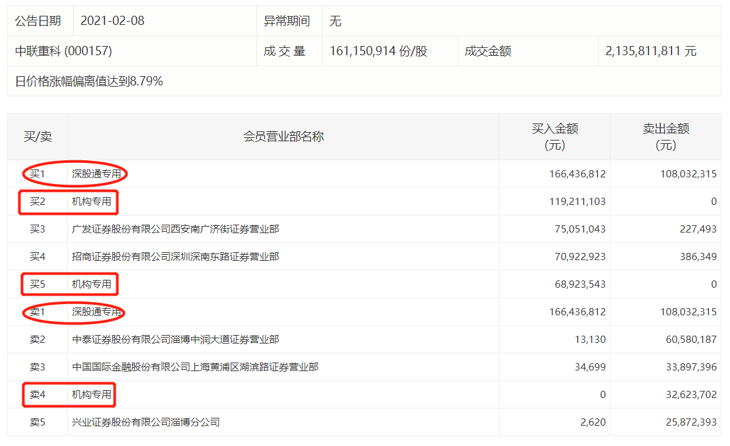Select 机构专用 in the 卖4 row

[x=91, y=395]
